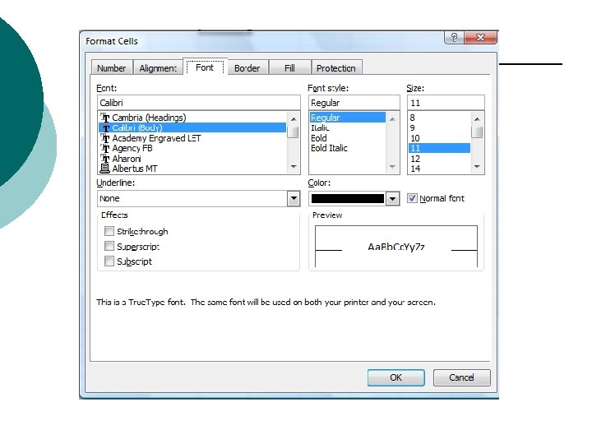Click the Font style input field
Image resolution: width=592 pixels, height=444 pixels.
(x=354, y=103)
